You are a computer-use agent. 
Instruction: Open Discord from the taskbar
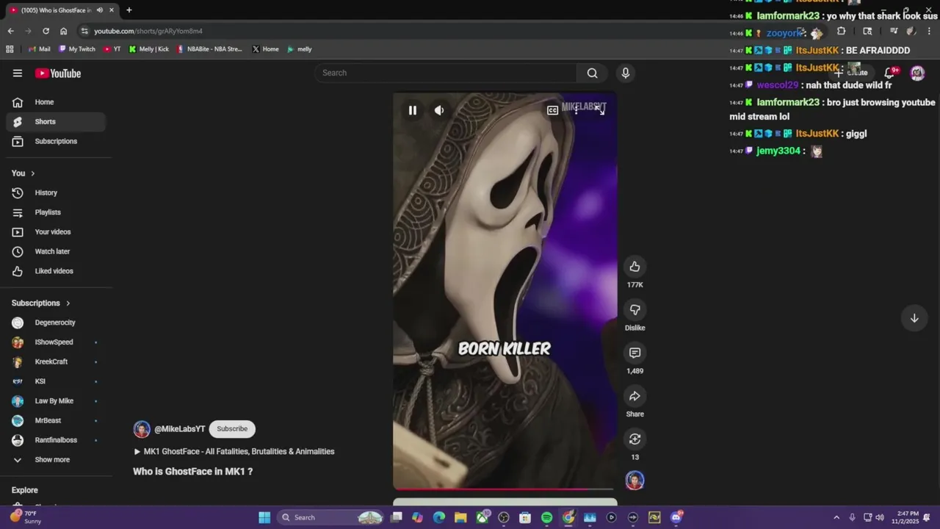[x=676, y=517]
